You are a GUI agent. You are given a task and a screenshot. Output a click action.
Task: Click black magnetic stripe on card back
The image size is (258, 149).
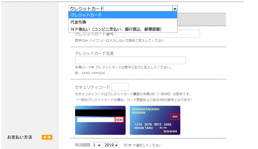point(100,113)
